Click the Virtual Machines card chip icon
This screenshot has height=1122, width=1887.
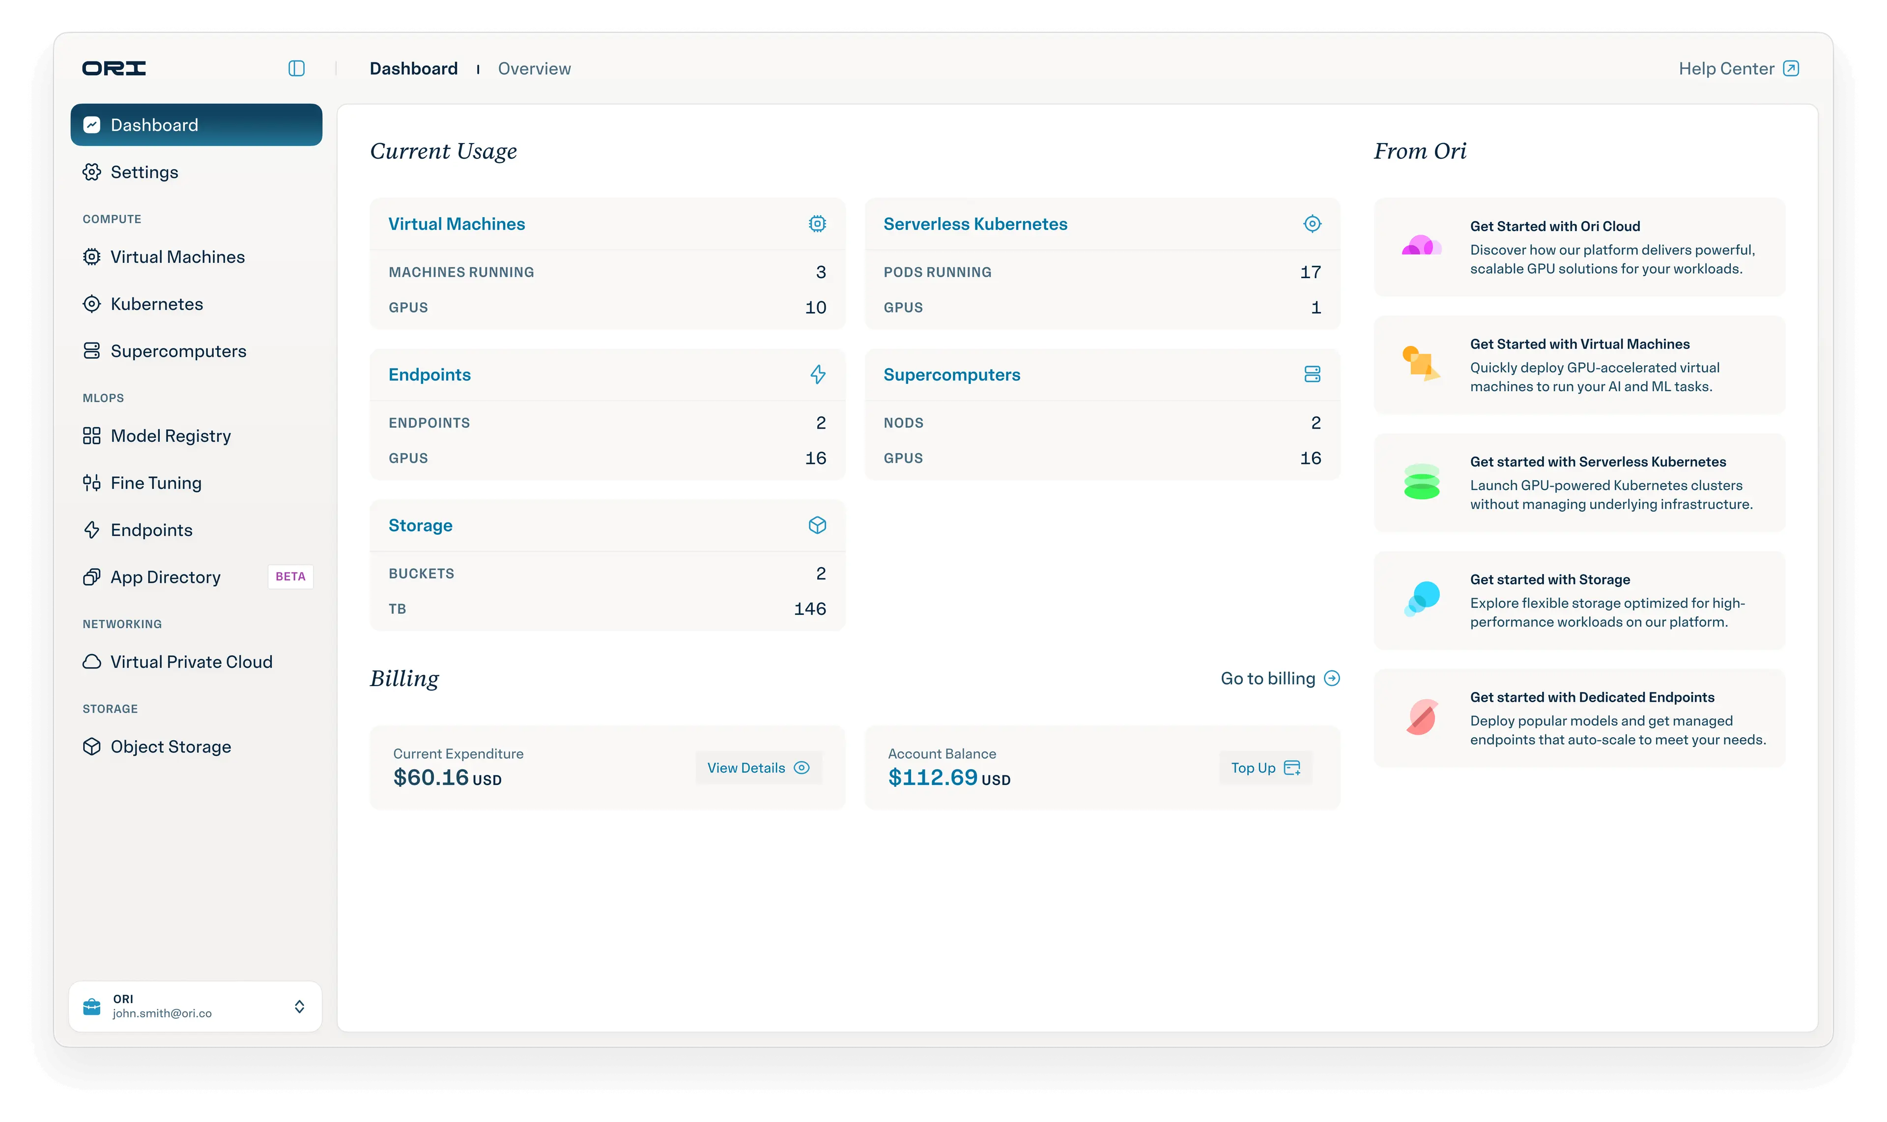[817, 224]
